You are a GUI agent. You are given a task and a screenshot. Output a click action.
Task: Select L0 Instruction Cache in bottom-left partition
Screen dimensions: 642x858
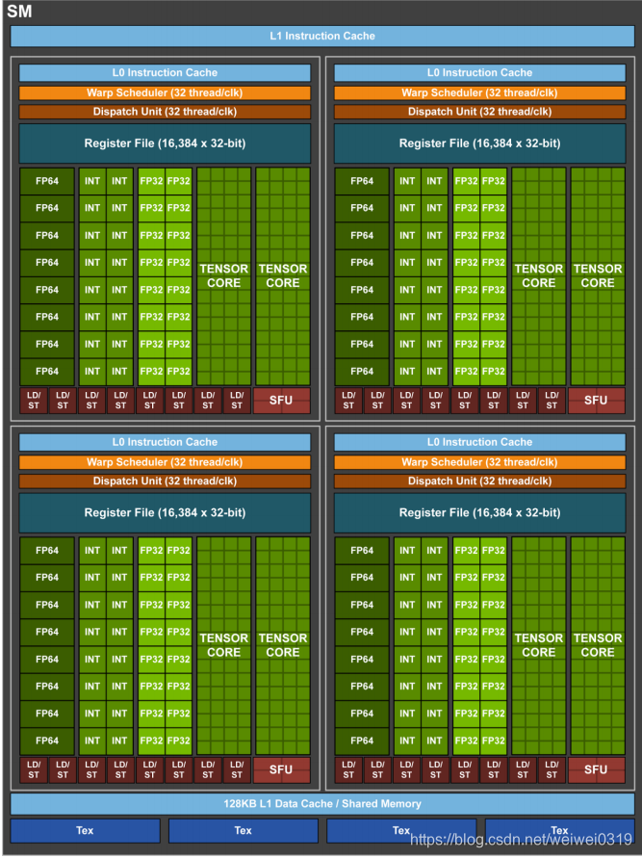click(x=165, y=442)
